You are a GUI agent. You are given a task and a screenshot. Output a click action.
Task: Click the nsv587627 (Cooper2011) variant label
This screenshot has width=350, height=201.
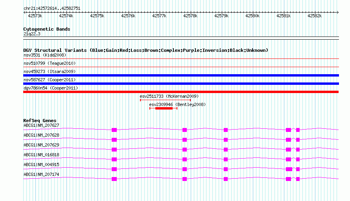(50, 80)
